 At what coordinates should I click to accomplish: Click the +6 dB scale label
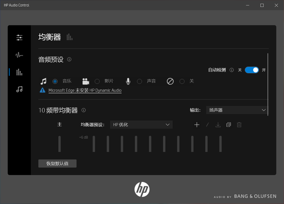pos(84,138)
